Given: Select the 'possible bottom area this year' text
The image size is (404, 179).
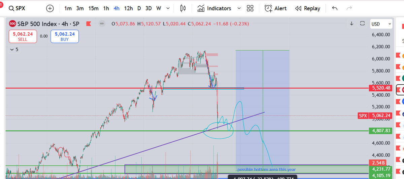Looking at the screenshot, I should pos(266,169).
